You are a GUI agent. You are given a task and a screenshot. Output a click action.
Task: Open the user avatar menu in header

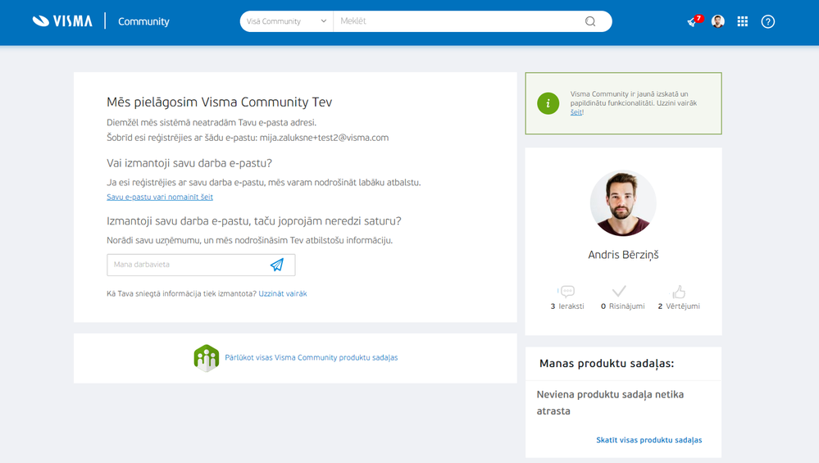click(718, 21)
